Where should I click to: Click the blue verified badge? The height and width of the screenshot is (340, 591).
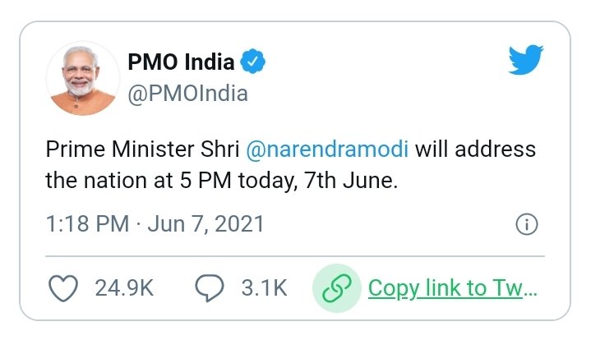(x=252, y=62)
